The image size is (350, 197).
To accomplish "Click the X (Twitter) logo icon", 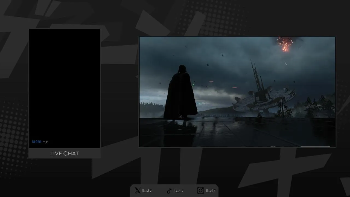I will 138,191.
